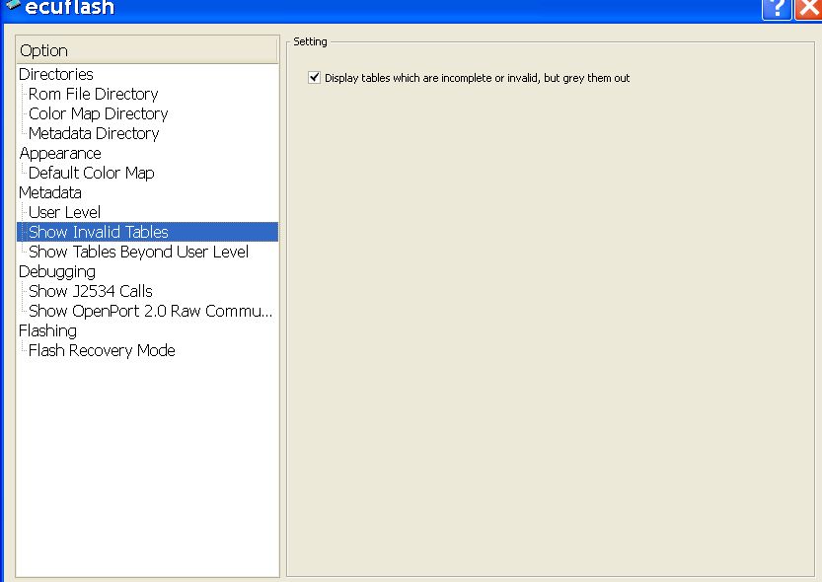
Task: Open Show J2534 Calls option
Action: (x=90, y=291)
